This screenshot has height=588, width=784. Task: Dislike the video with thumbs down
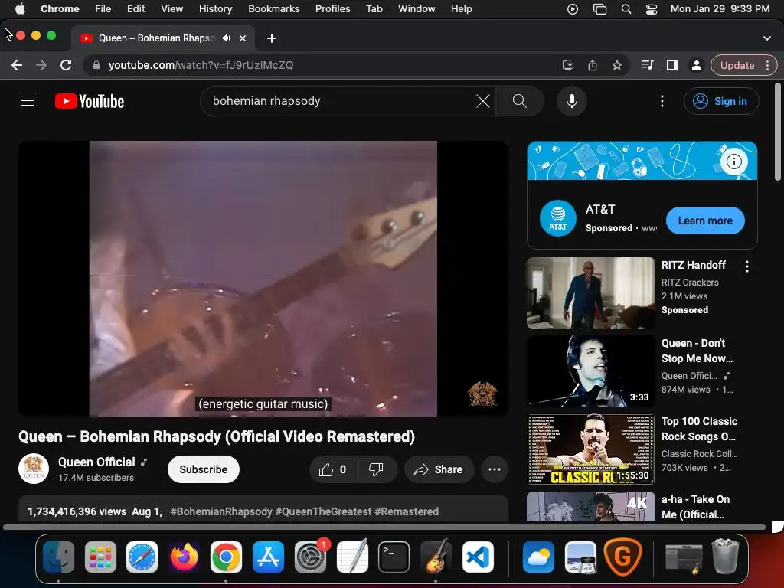(x=376, y=469)
